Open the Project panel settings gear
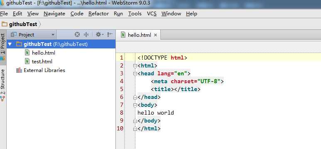 100,34
